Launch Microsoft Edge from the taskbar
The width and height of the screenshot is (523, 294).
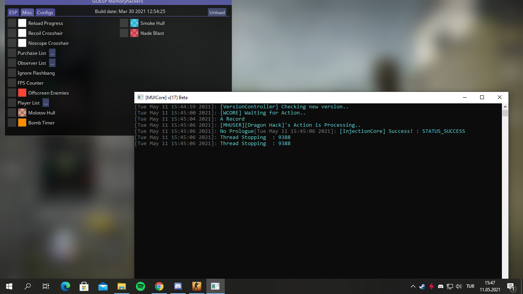tap(65, 286)
